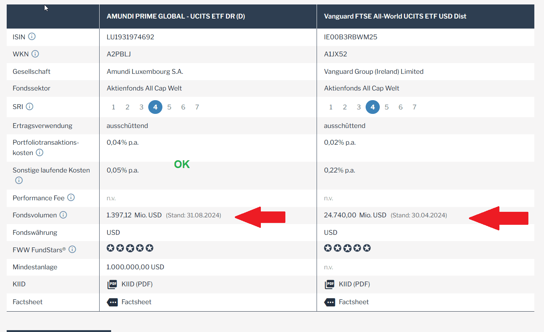Show info for Portfoliotransaktionskosten
This screenshot has width=544, height=332.
39,152
